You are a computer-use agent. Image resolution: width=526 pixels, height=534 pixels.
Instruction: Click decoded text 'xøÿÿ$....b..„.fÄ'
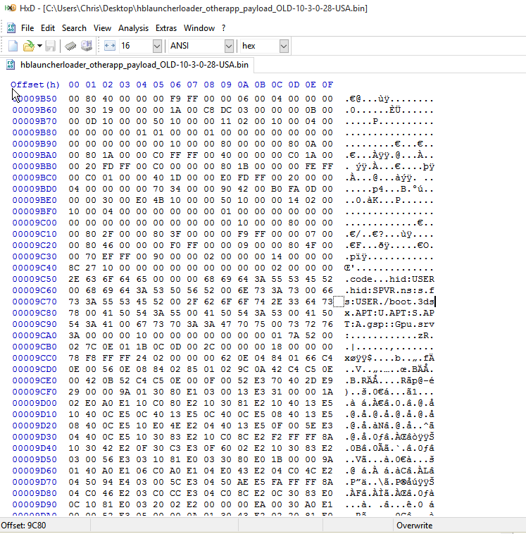point(389,358)
